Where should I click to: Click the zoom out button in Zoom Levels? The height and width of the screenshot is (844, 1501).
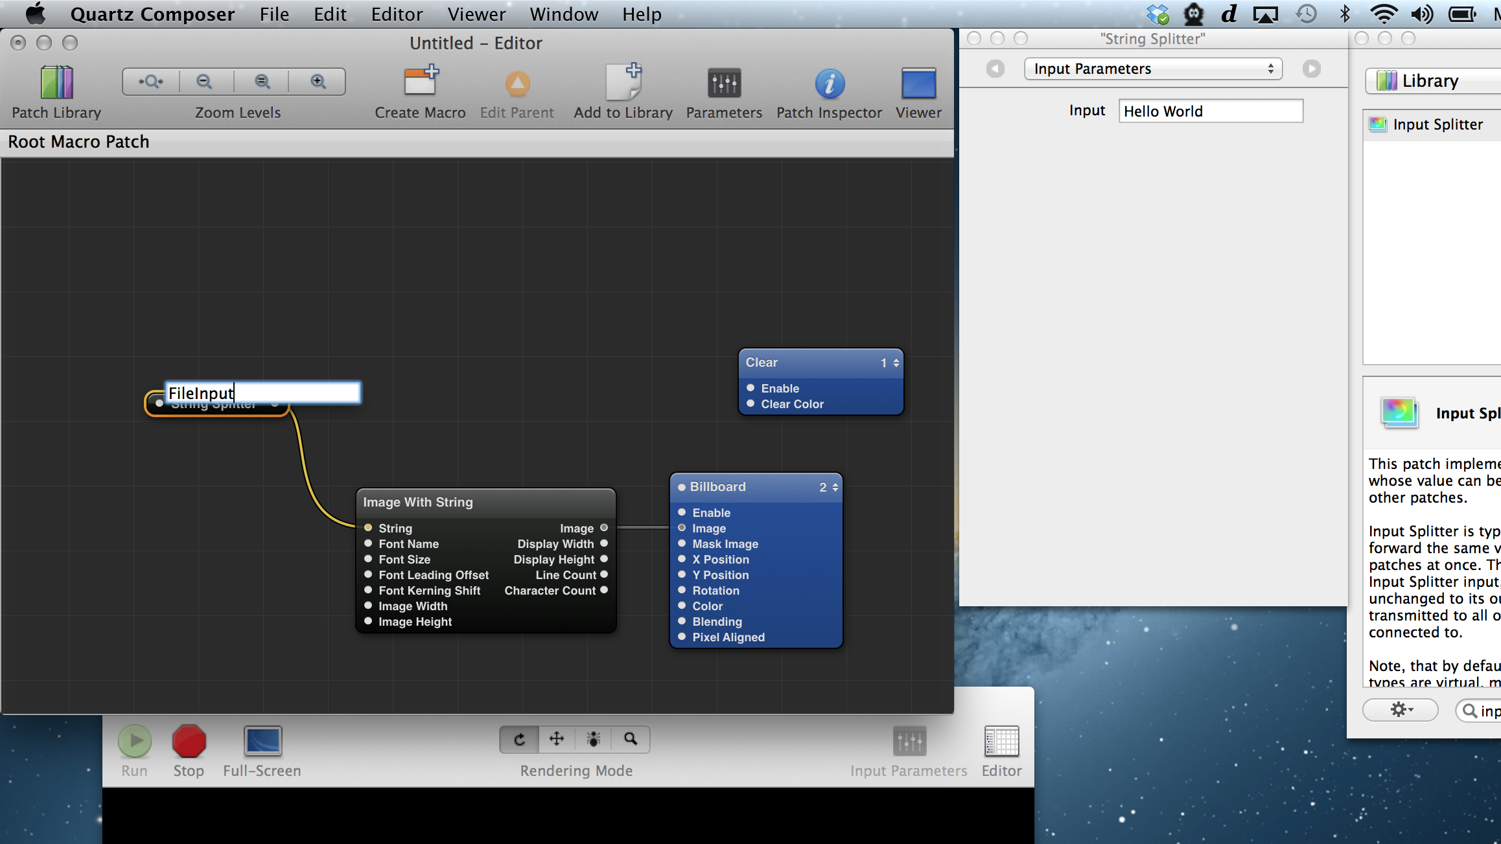pyautogui.click(x=205, y=82)
